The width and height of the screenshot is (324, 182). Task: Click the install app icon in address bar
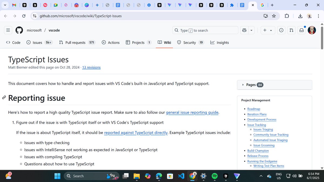point(266,16)
